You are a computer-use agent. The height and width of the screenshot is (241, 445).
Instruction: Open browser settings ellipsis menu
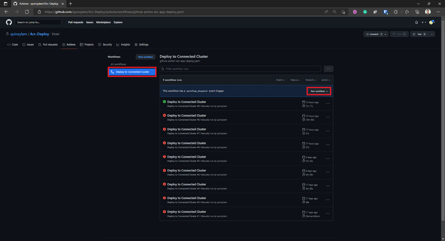click(x=438, y=12)
